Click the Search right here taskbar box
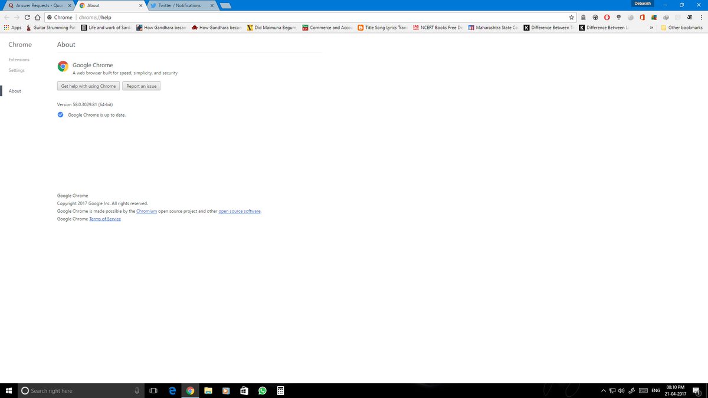 80,390
